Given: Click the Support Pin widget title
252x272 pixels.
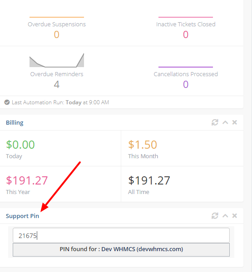Looking at the screenshot, I should coord(22,216).
